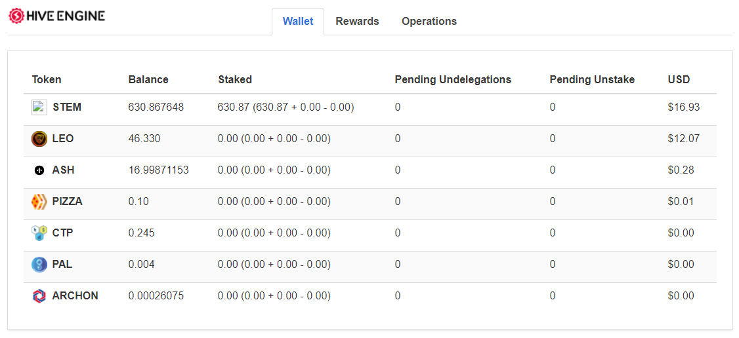Click the STEM token broken image icon
Image resolution: width=739 pixels, height=338 pixels.
39,107
